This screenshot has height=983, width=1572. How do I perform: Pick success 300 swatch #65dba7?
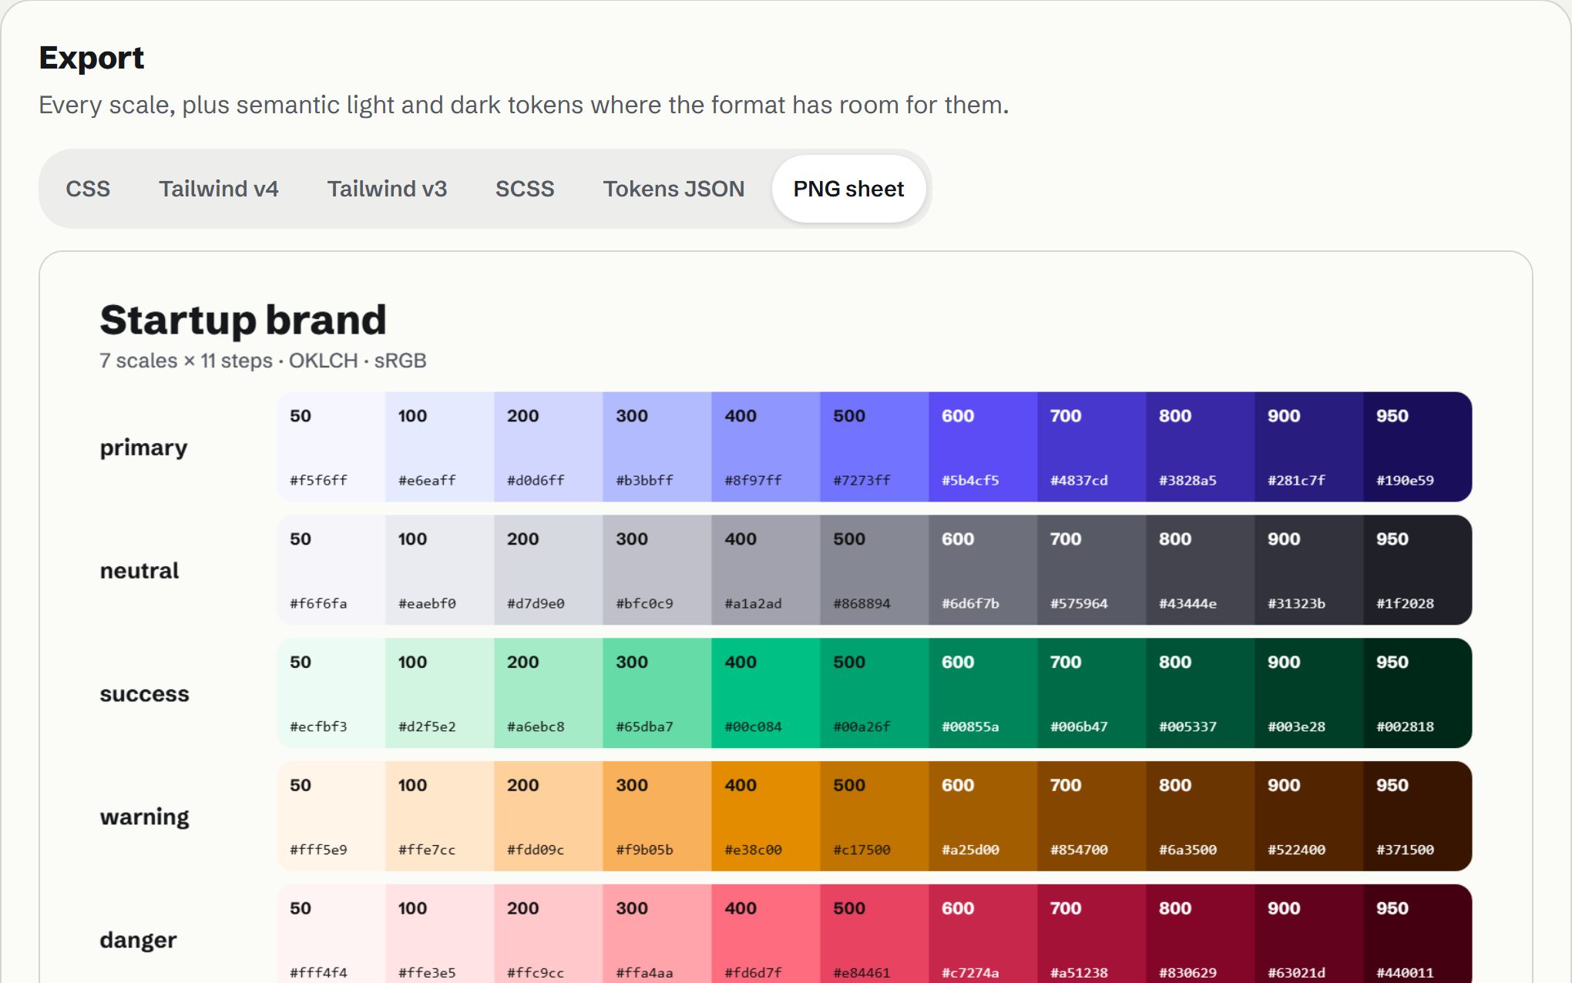coord(657,693)
